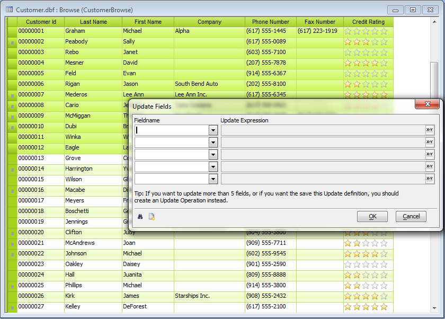Click first name DeForest
445x319 pixels.
tap(135, 306)
